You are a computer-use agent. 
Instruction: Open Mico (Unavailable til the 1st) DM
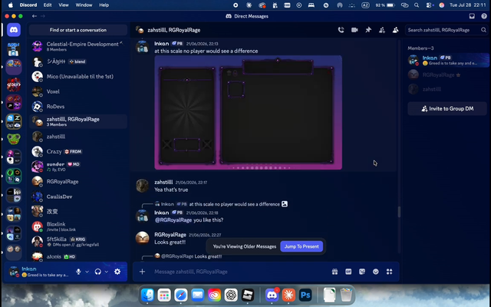[78, 77]
